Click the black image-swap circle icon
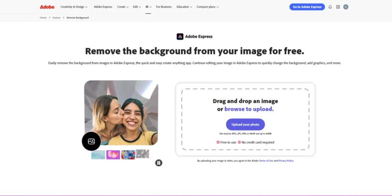The height and width of the screenshot is (196, 392). 91,141
